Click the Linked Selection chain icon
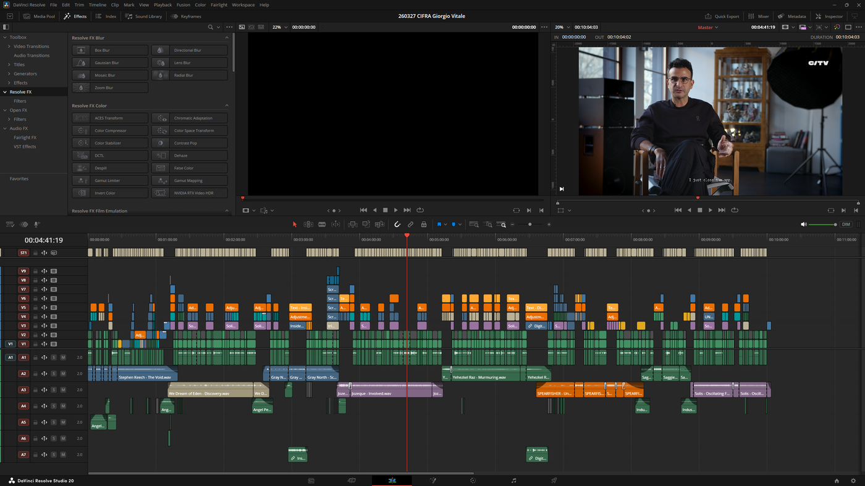The height and width of the screenshot is (486, 865). (x=410, y=224)
